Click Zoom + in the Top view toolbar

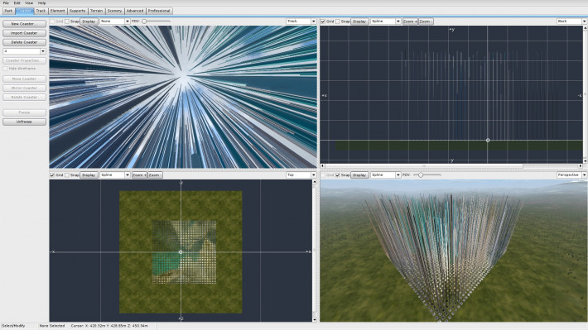(x=139, y=175)
